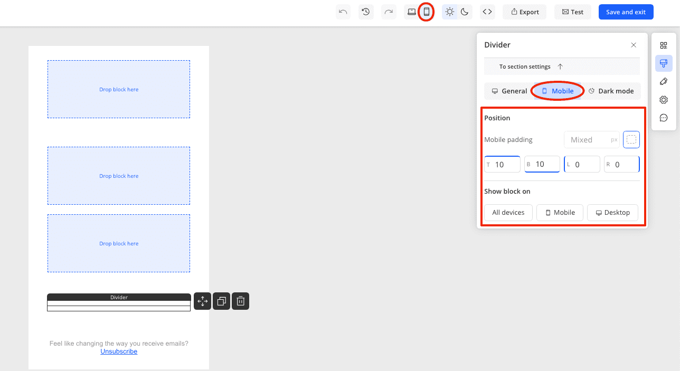The width and height of the screenshot is (680, 371).
Task: Redo the last action
Action: click(x=389, y=12)
